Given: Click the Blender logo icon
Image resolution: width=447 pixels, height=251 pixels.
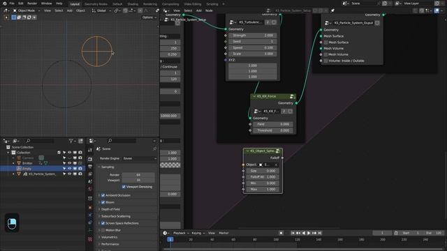Looking at the screenshot, I should [4, 3].
